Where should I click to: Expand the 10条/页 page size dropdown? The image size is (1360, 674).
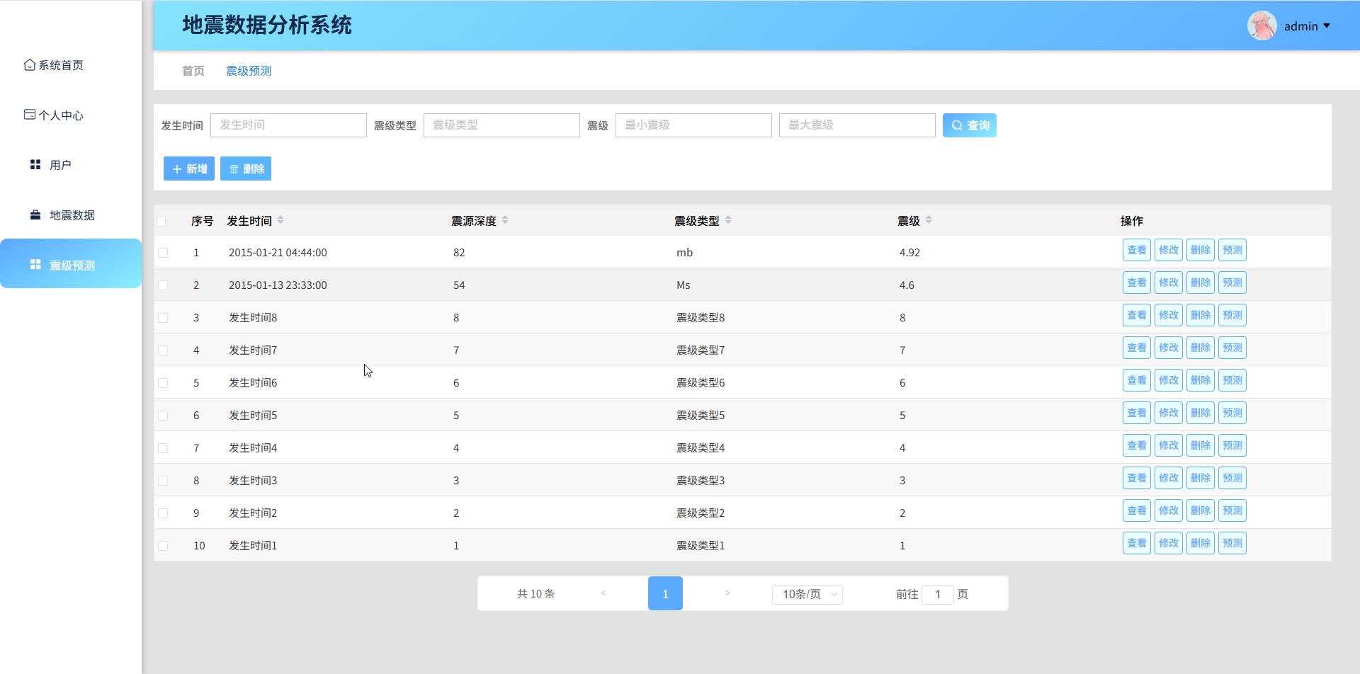tap(807, 594)
